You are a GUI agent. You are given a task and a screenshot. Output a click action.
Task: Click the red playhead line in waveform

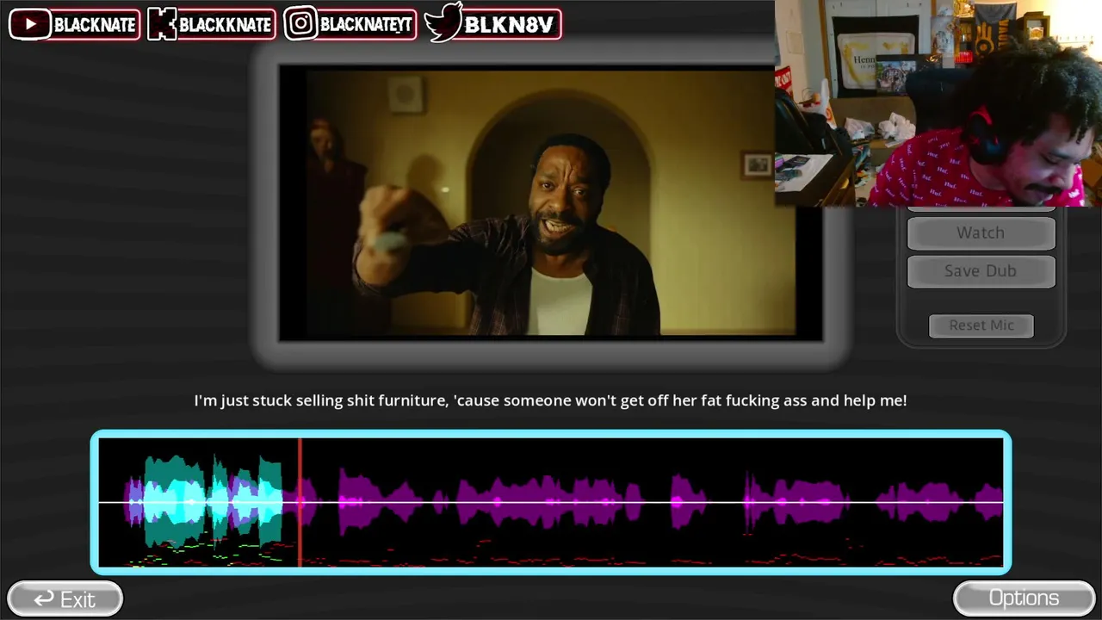click(300, 502)
